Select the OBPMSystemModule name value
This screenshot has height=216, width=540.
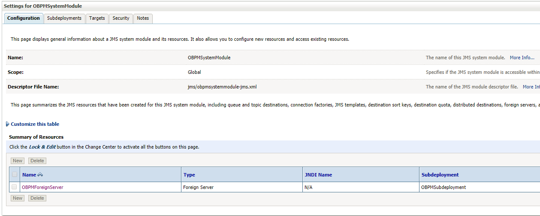coord(209,58)
